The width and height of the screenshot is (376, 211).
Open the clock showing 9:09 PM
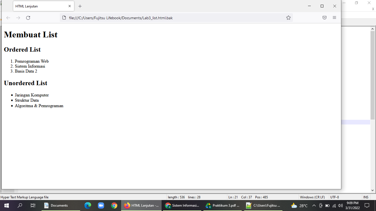click(353, 206)
